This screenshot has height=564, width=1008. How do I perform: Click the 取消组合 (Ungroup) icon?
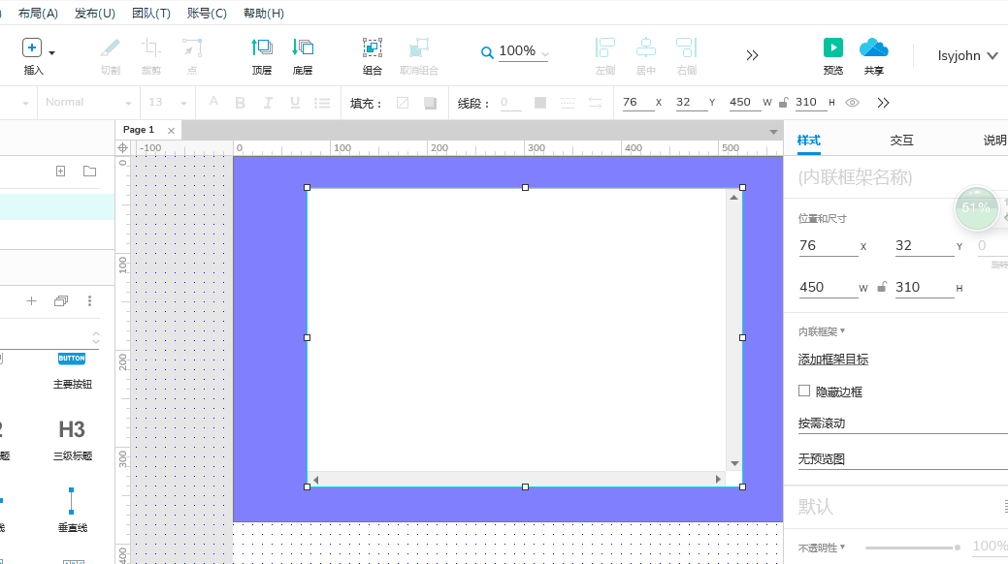(418, 47)
